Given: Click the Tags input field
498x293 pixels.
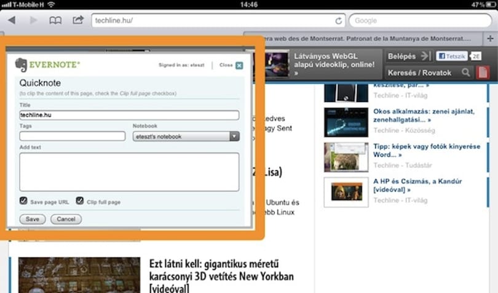Looking at the screenshot, I should coord(73,136).
